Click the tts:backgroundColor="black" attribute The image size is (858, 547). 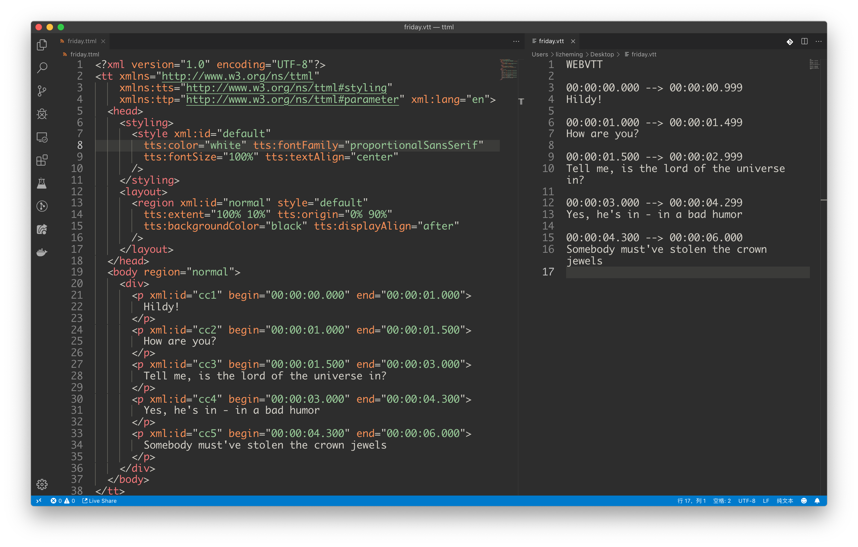click(x=225, y=226)
